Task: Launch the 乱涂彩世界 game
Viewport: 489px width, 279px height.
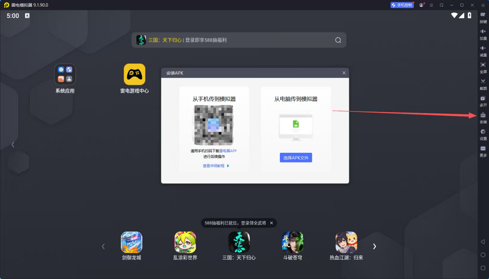Action: tap(185, 246)
